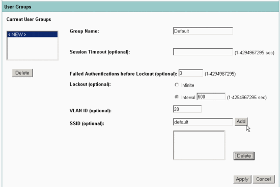Click the VLAN ID (optional) label
The width and height of the screenshot is (280, 187).
pyautogui.click(x=91, y=111)
